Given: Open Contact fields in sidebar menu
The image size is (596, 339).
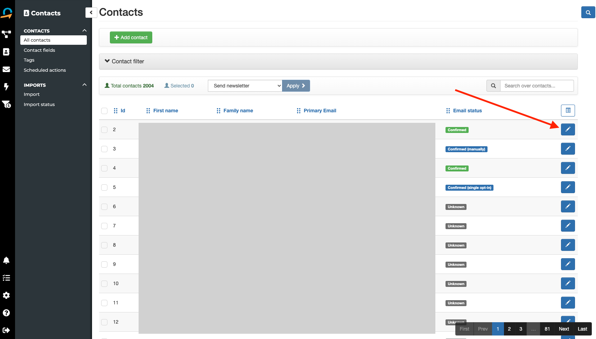Looking at the screenshot, I should pyautogui.click(x=40, y=50).
